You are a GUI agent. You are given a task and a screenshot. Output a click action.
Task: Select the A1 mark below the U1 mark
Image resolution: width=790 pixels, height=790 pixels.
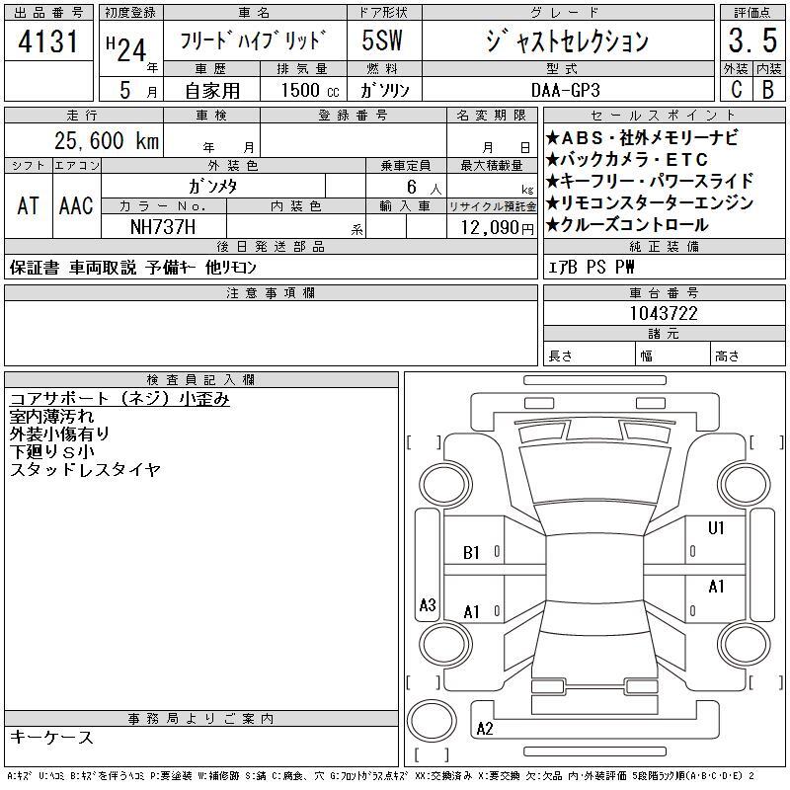tap(716, 587)
